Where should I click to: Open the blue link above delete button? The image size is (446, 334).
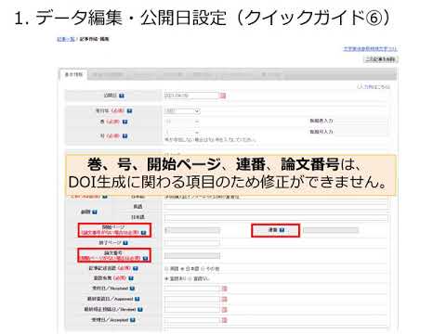[370, 49]
